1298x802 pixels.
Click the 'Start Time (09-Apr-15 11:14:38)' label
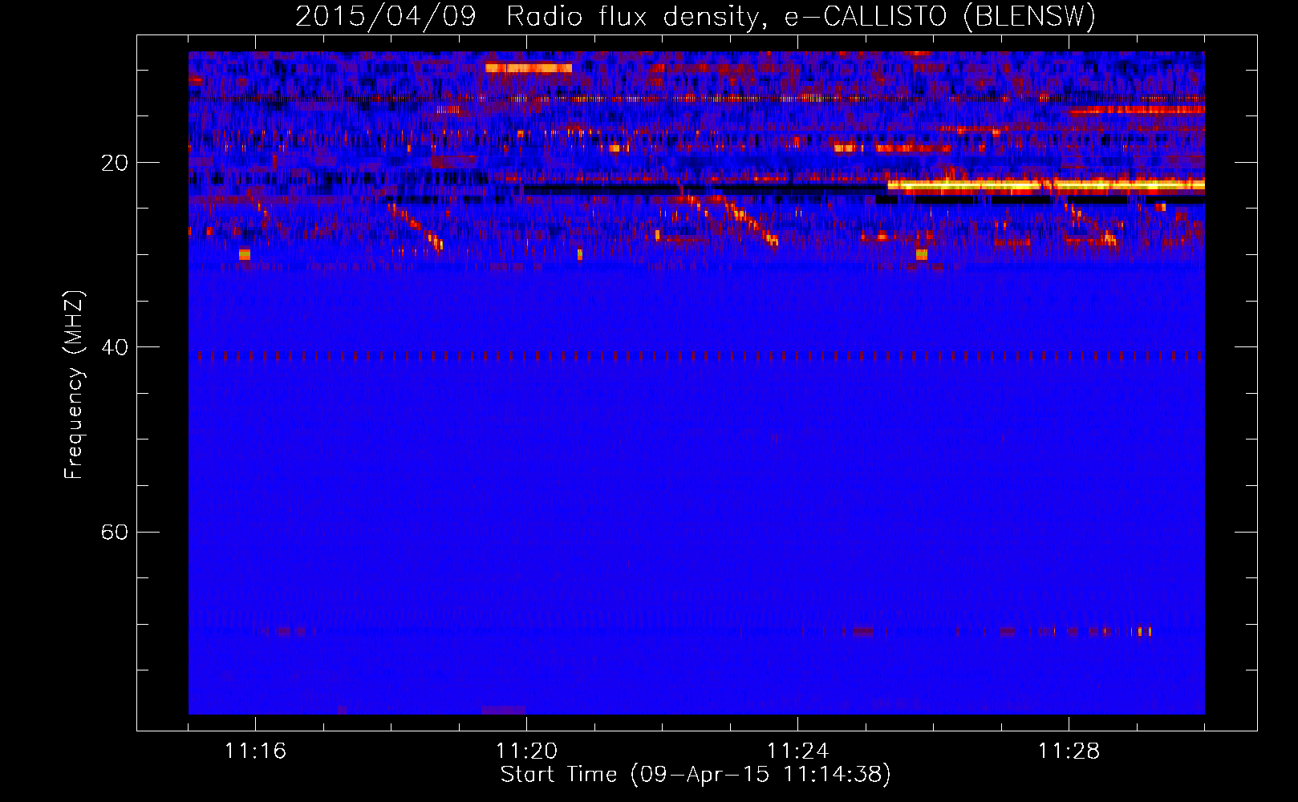[696, 775]
